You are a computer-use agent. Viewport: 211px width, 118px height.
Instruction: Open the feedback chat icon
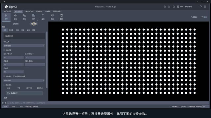pyautogui.click(x=200, y=7)
